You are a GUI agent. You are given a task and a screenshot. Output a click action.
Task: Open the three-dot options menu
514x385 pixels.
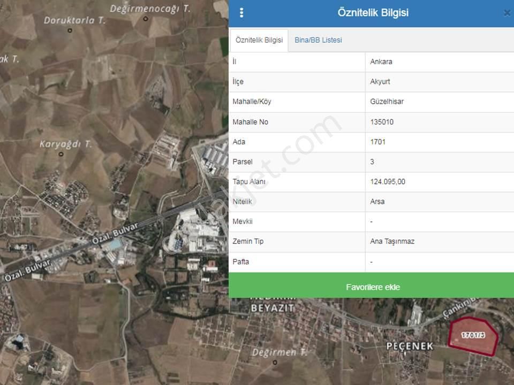click(241, 13)
